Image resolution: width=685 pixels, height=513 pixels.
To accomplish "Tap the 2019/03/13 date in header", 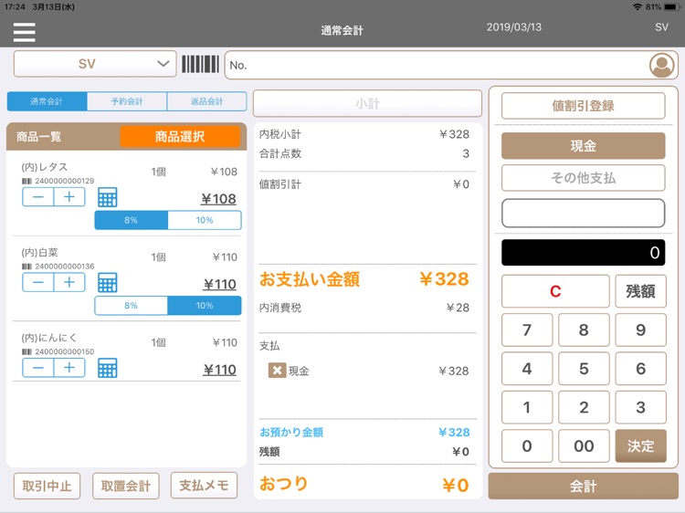I will pos(513,27).
